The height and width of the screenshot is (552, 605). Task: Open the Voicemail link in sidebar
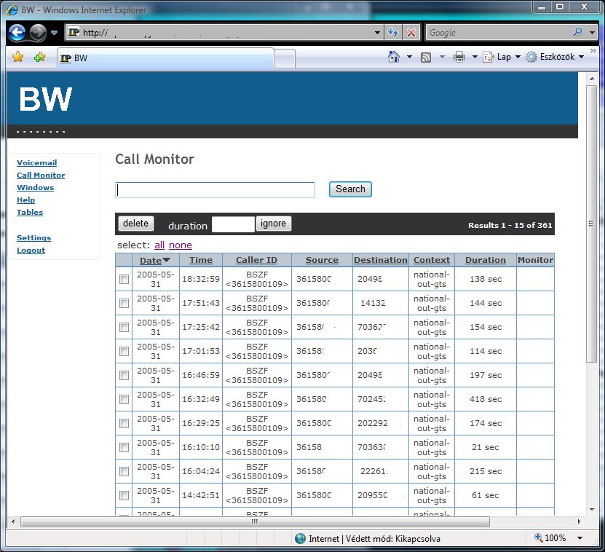pyautogui.click(x=36, y=163)
